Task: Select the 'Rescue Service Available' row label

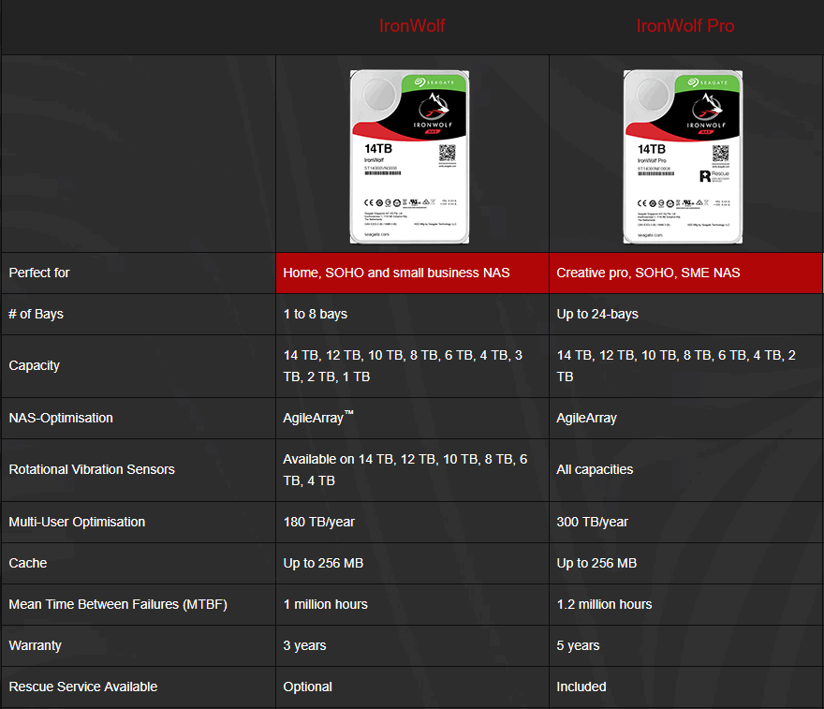Action: point(83,687)
